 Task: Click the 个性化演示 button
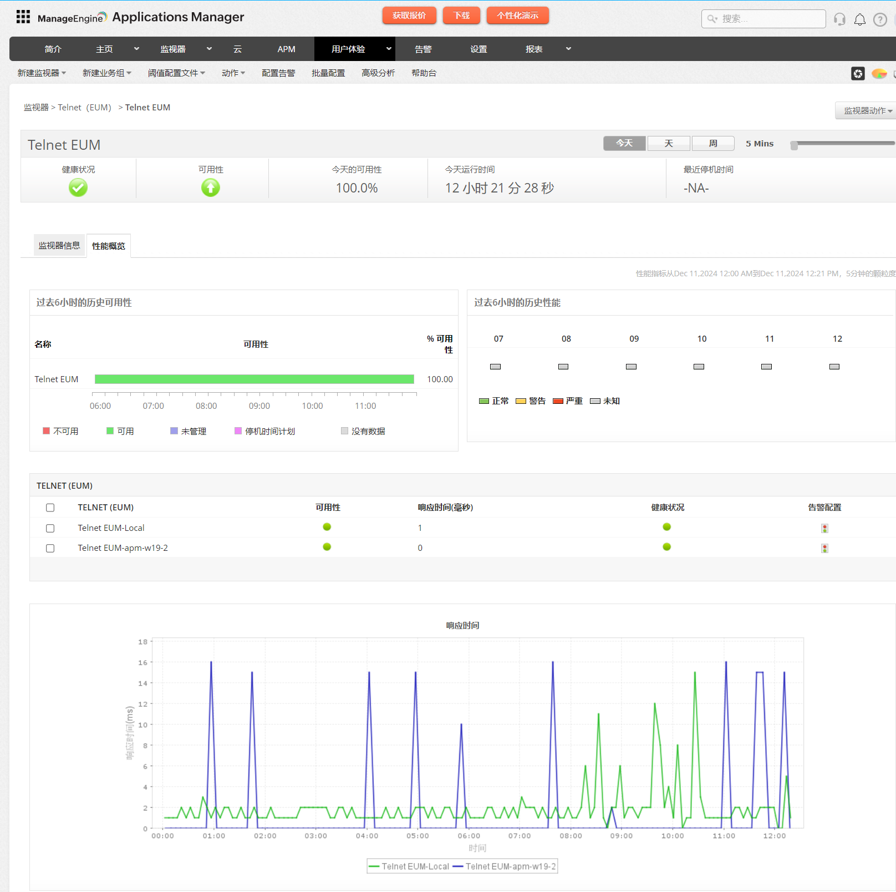click(517, 16)
